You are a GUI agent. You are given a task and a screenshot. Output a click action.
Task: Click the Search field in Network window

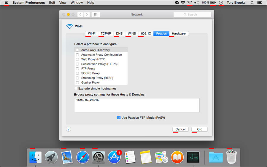(x=192, y=15)
